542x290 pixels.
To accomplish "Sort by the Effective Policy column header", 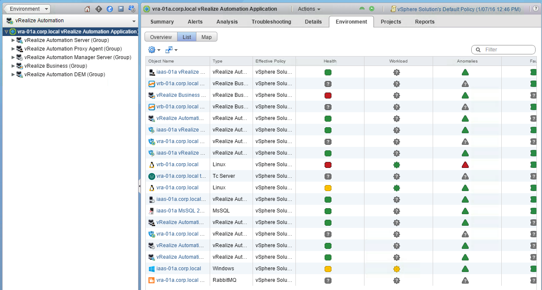I will (x=274, y=61).
